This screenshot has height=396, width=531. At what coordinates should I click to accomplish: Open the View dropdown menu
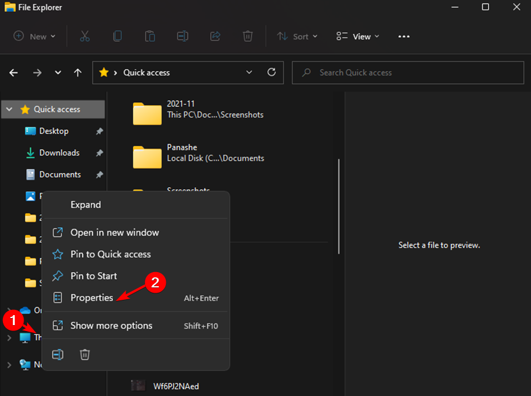(x=358, y=36)
